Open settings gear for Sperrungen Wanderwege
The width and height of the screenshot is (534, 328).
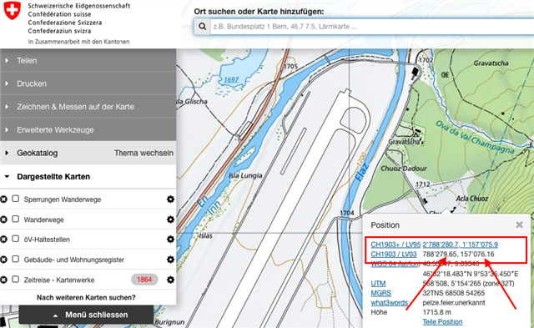[170, 199]
